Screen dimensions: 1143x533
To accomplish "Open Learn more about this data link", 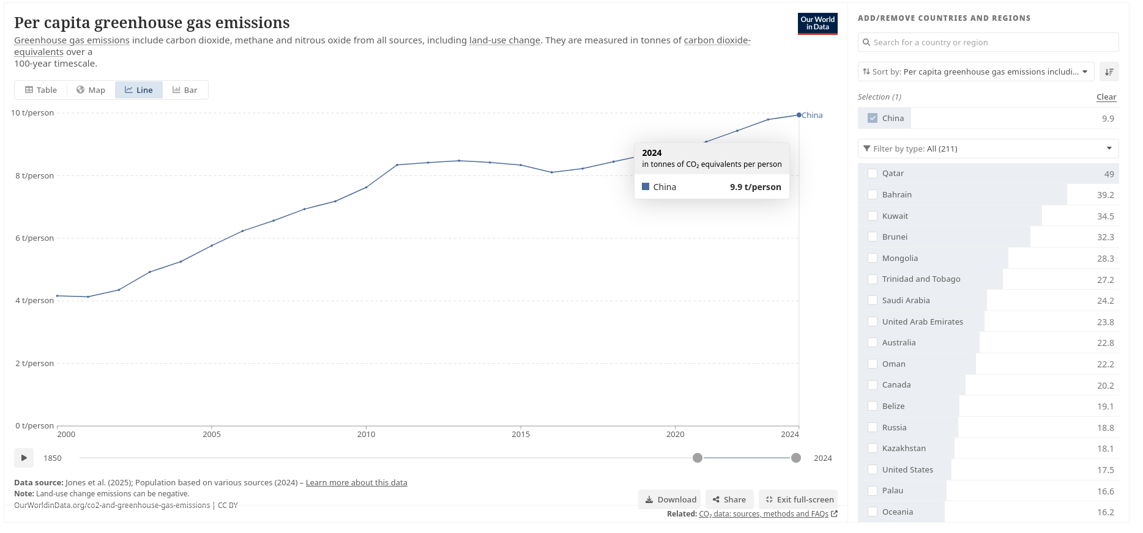I will tap(356, 483).
